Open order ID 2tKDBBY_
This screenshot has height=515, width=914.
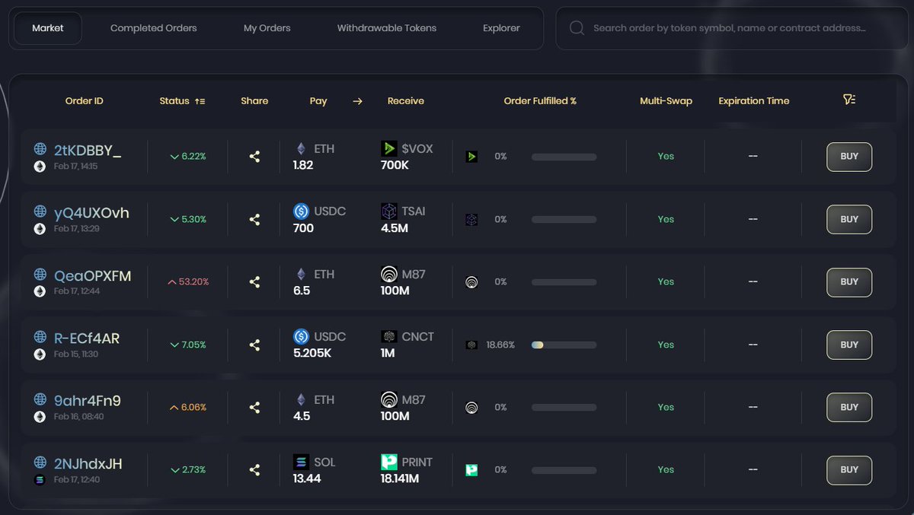pyautogui.click(x=88, y=151)
